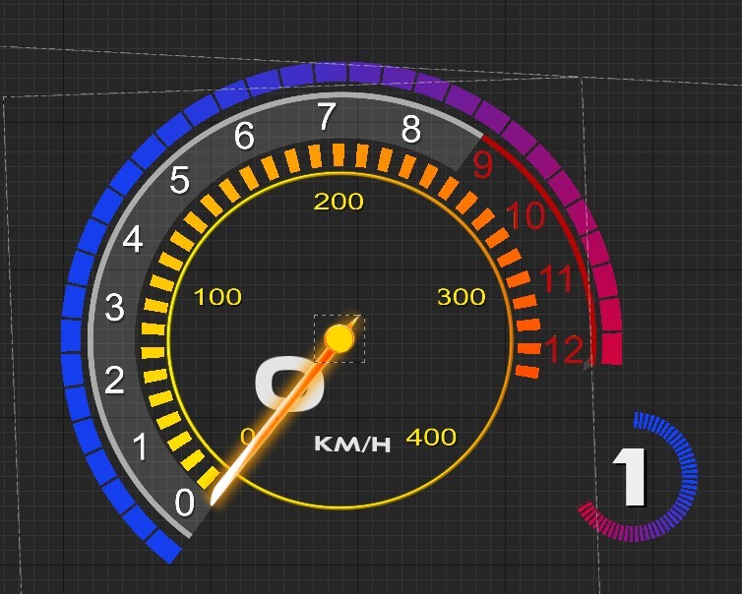Click the circular gear progress ring
Image resolution: width=742 pixels, height=594 pixels.
click(x=638, y=477)
